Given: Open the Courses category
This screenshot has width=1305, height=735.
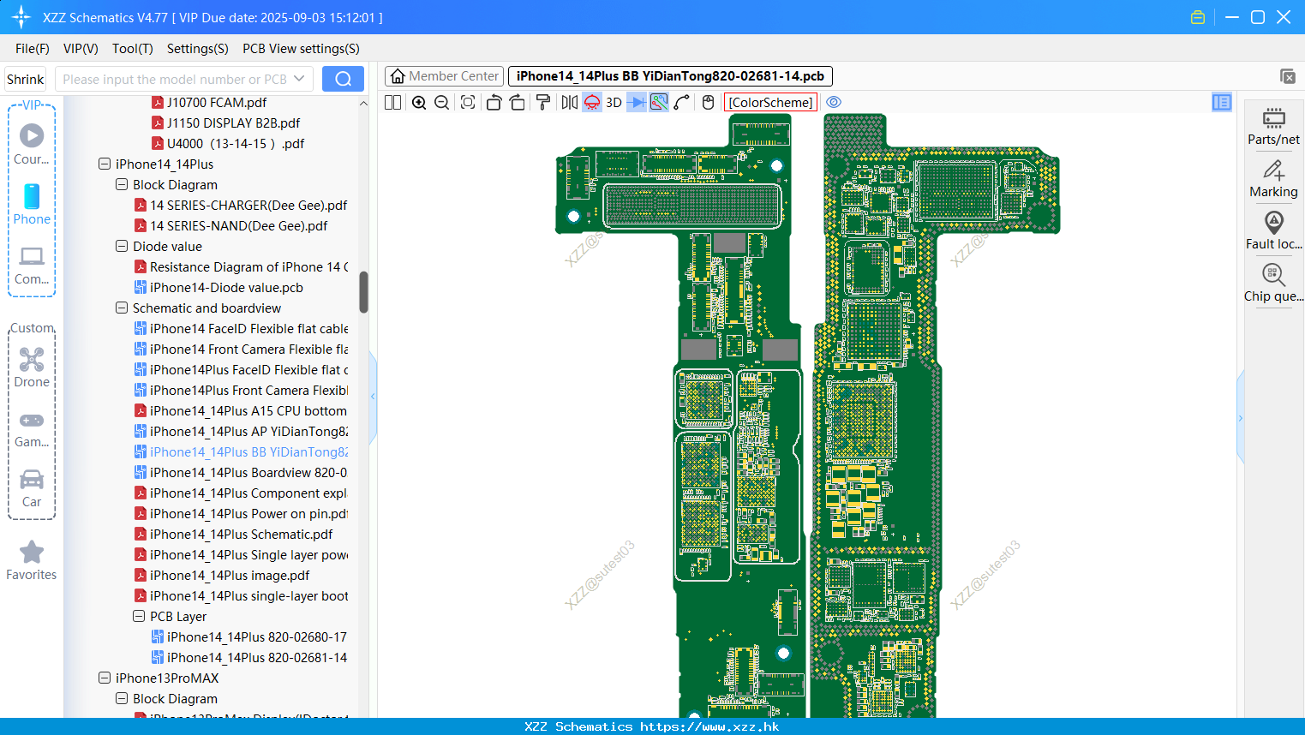Looking at the screenshot, I should tap(32, 144).
